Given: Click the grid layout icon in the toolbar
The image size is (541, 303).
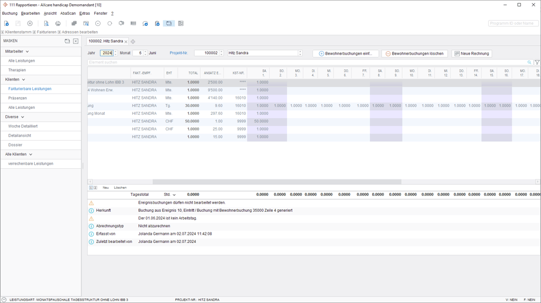Looking at the screenshot, I should click(181, 24).
